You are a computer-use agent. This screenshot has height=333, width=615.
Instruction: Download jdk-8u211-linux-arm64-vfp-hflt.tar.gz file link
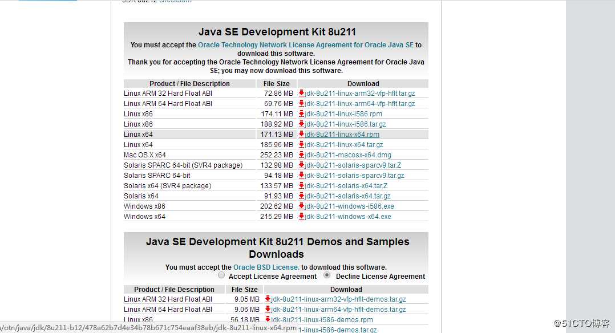(359, 104)
